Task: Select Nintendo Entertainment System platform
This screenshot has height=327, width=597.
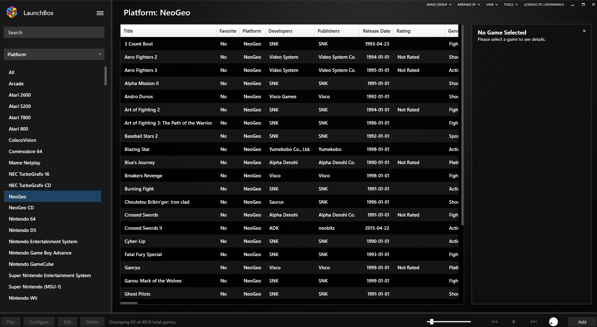Action: coord(52,241)
